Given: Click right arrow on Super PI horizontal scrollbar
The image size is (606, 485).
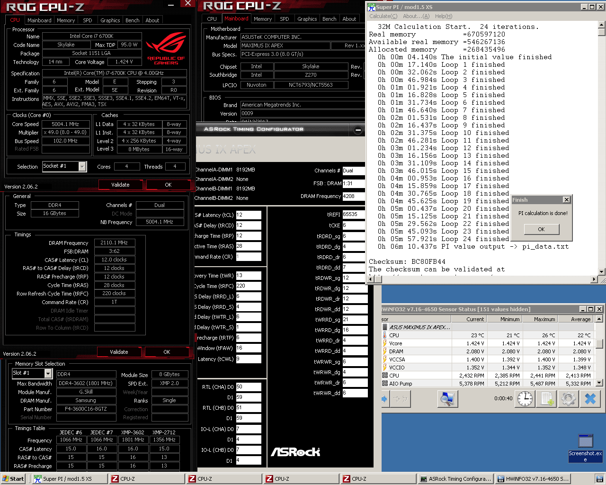Looking at the screenshot, I should 594,279.
